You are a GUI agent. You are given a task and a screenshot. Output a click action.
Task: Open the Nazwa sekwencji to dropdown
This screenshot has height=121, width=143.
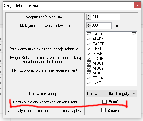pyautogui.click(x=111, y=94)
